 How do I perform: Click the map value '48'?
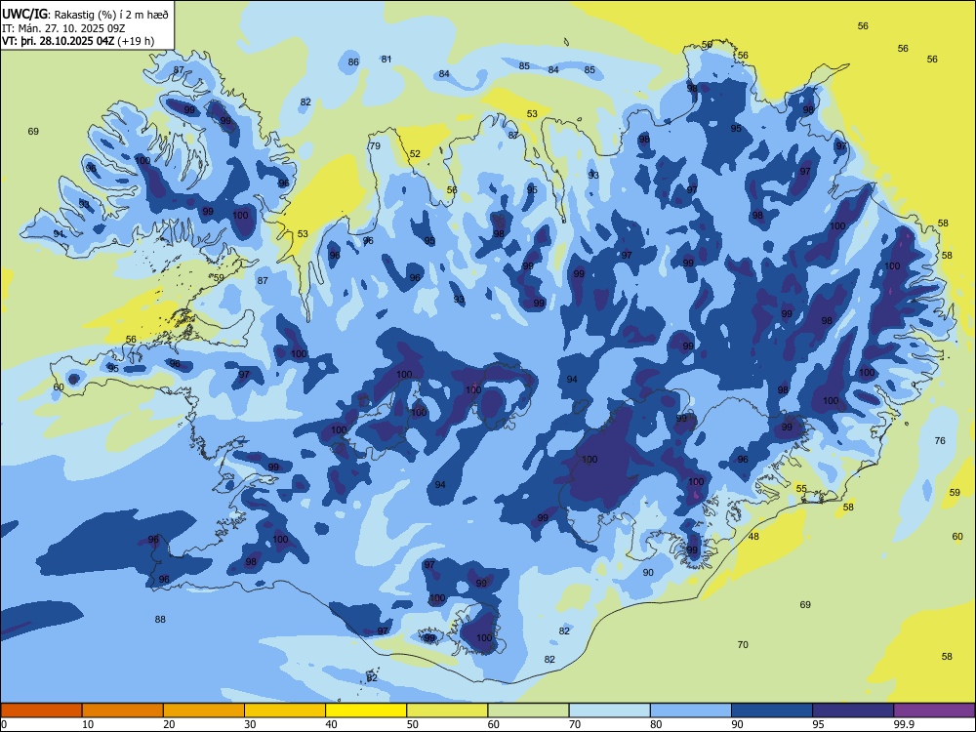pyautogui.click(x=753, y=537)
